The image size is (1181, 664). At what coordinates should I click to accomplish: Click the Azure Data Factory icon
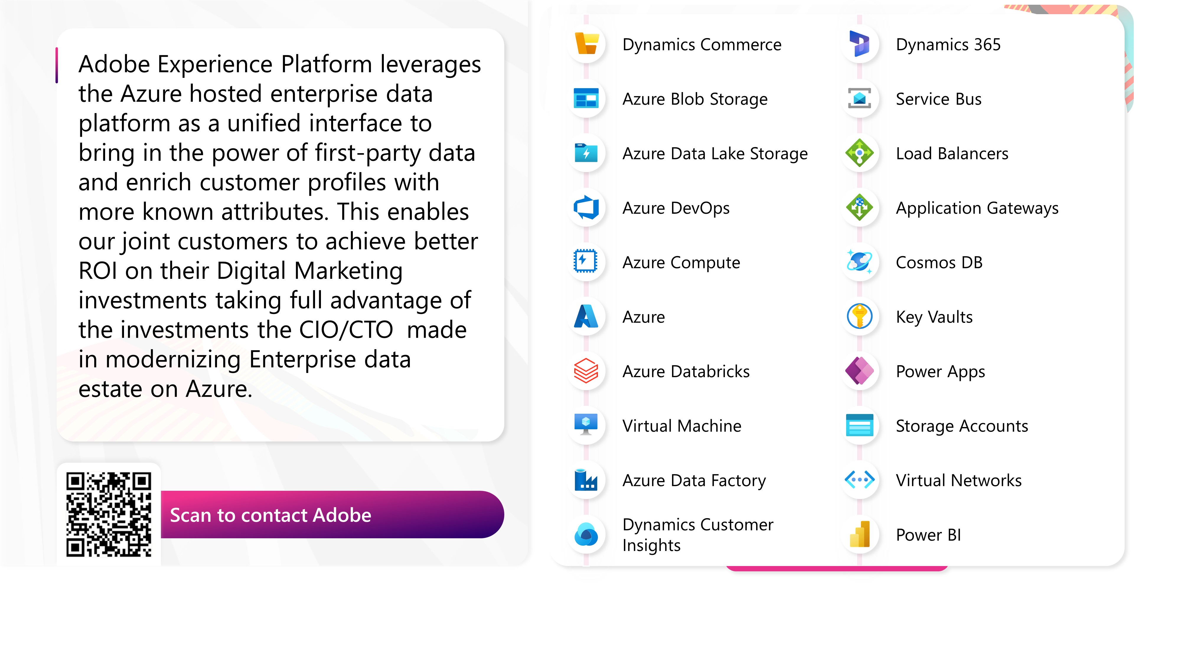(586, 480)
